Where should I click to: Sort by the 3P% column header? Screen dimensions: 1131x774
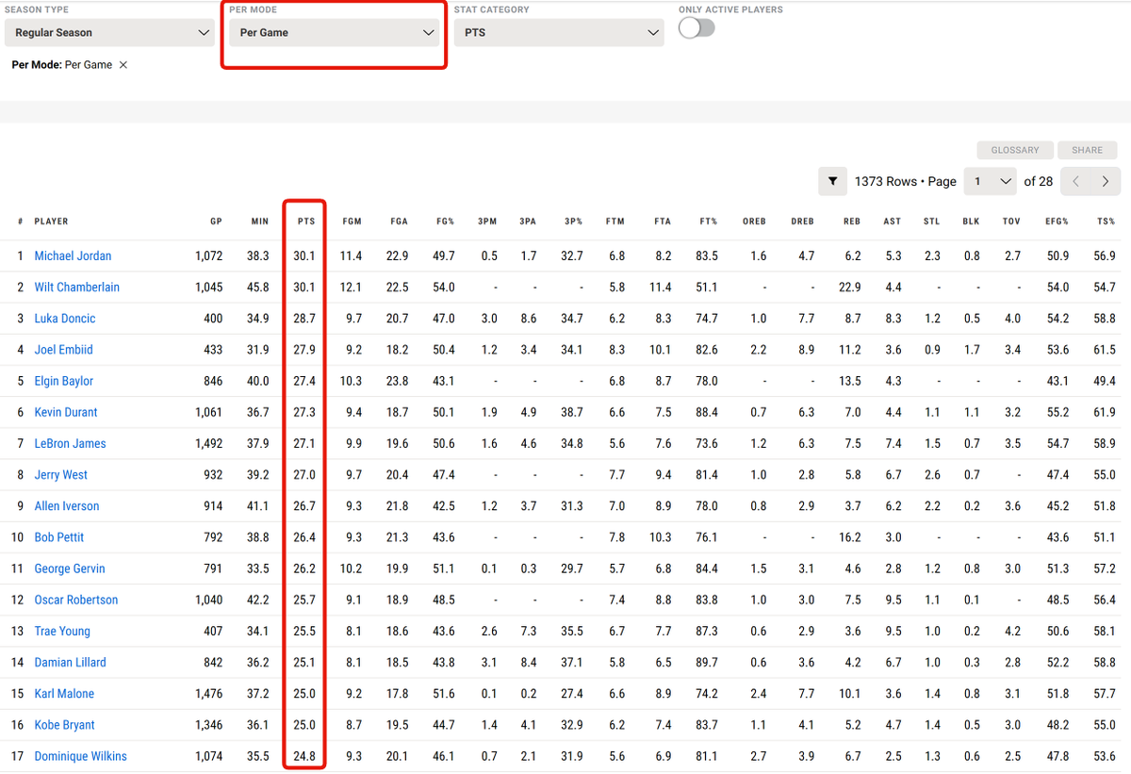(573, 222)
